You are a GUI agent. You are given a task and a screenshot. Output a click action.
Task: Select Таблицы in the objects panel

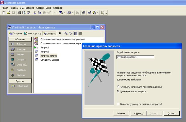tap(20, 44)
